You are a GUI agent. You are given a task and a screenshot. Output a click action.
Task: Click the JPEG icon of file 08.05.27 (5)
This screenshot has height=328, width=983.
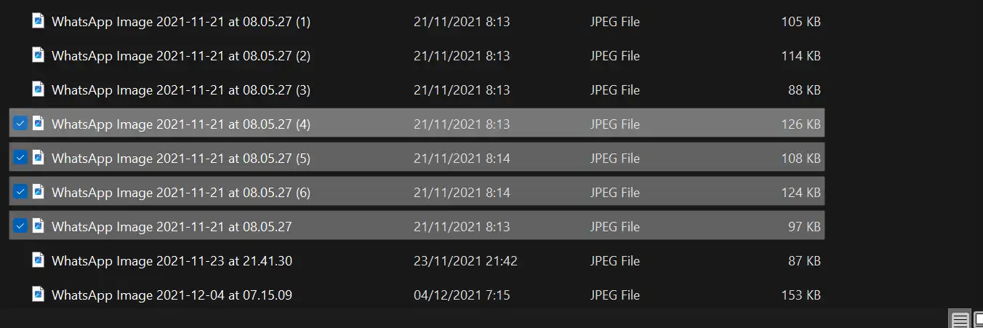39,158
